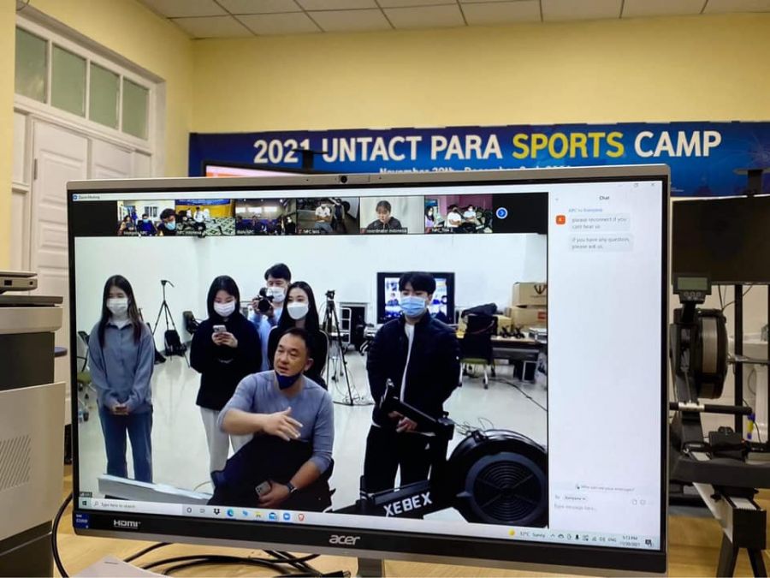Select the coordinator Indonesia video thumbnail
This screenshot has height=578, width=770.
392,215
